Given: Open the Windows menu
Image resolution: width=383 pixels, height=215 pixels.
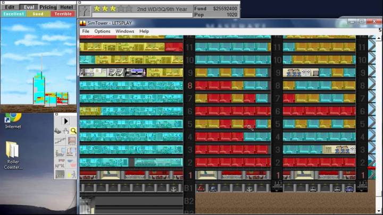Looking at the screenshot, I should [124, 31].
